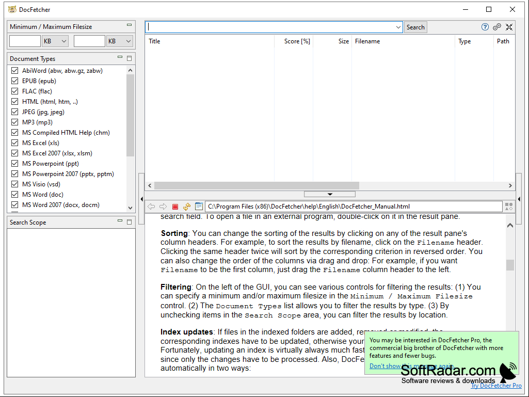Minimize the Minimum / Maximum Filesize panel
529x397 pixels.
pyautogui.click(x=129, y=25)
